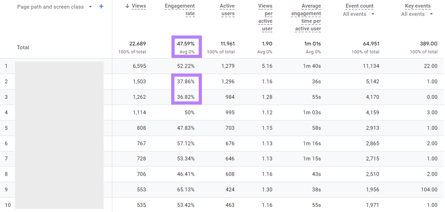Sort by Views per active user column
The image size is (445, 212).
[265, 17]
